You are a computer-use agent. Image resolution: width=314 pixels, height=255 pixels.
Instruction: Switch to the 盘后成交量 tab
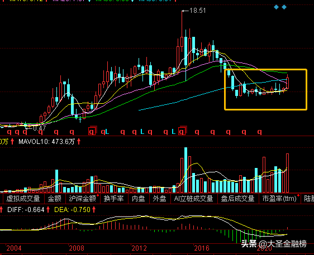tap(237, 199)
